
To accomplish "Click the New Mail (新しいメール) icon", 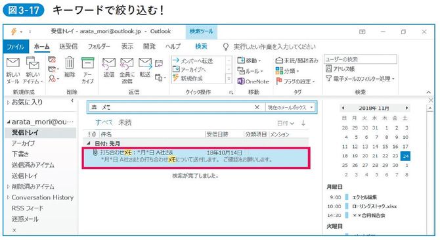I will click(x=13, y=63).
